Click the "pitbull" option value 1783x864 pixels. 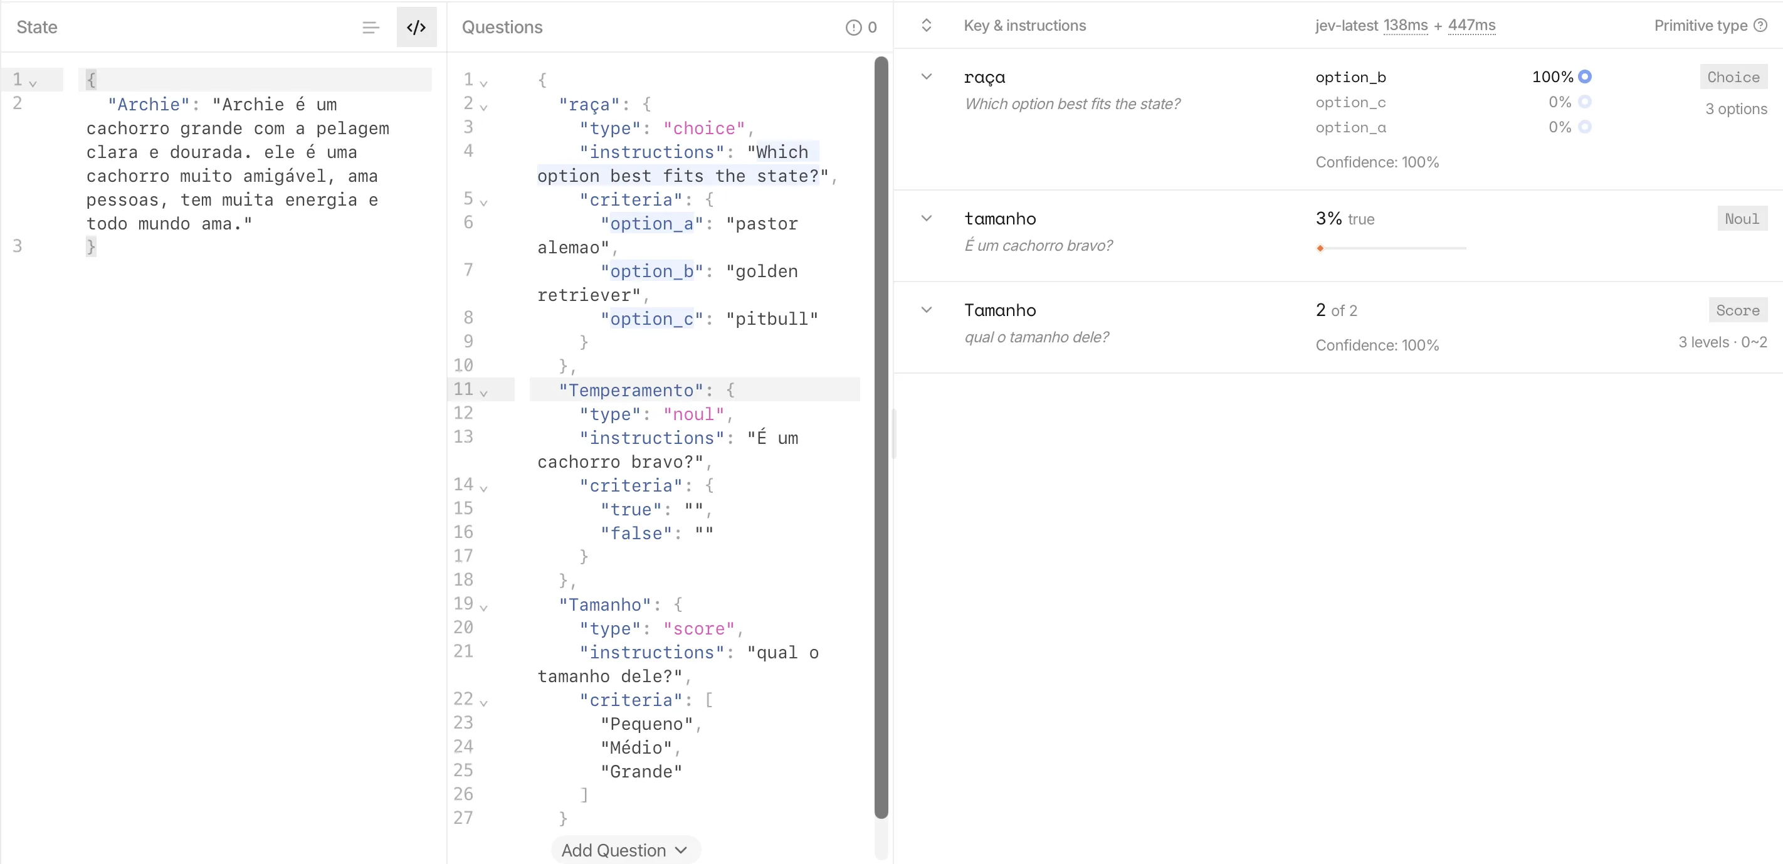click(772, 319)
